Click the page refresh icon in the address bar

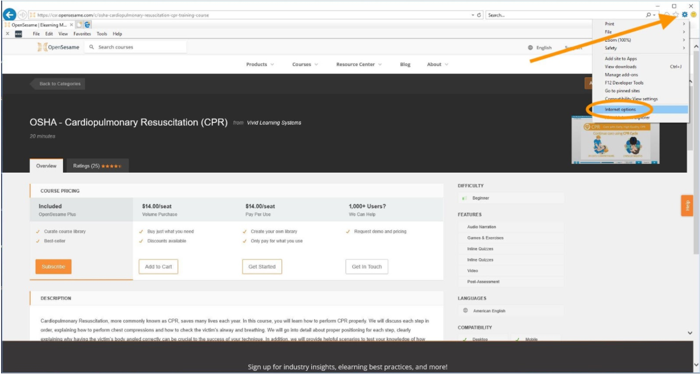tap(479, 15)
